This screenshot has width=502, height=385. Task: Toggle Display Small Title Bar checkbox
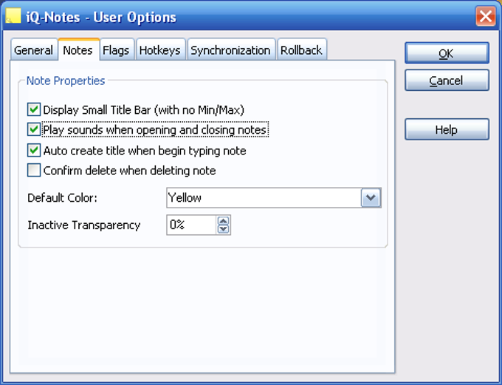point(34,110)
